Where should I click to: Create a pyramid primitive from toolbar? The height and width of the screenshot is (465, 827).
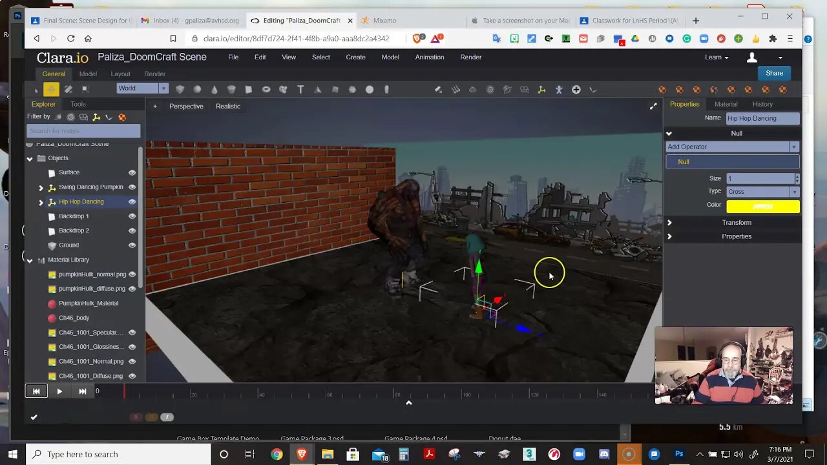pos(317,89)
